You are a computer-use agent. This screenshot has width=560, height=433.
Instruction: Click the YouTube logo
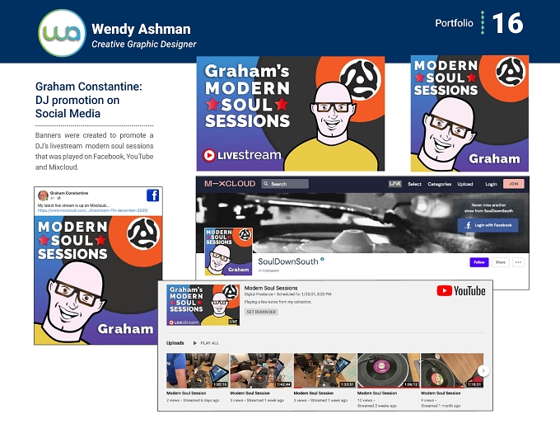pos(461,290)
